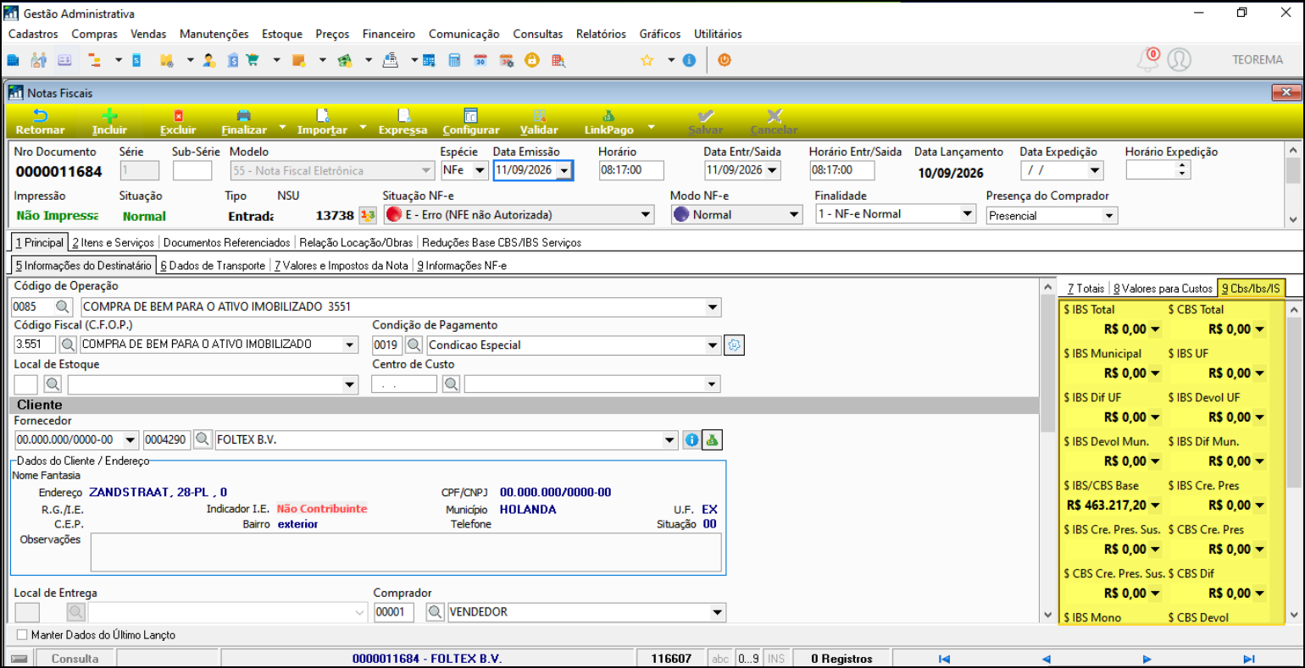
Task: Open the Modo NF-e Normal dropdown
Action: (795, 215)
